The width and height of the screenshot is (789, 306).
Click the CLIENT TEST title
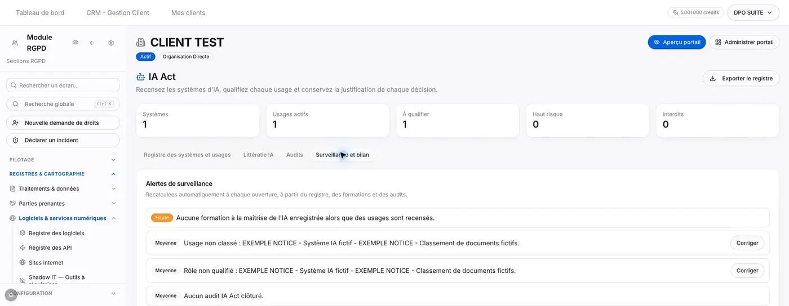click(x=187, y=42)
